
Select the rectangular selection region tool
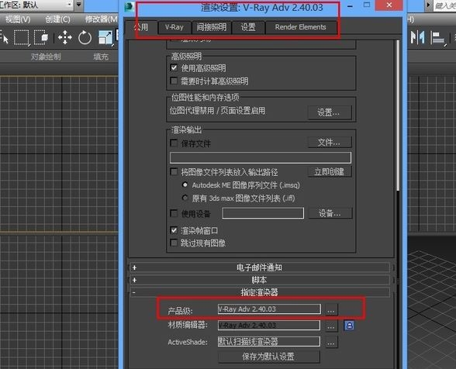pyautogui.click(x=21, y=37)
